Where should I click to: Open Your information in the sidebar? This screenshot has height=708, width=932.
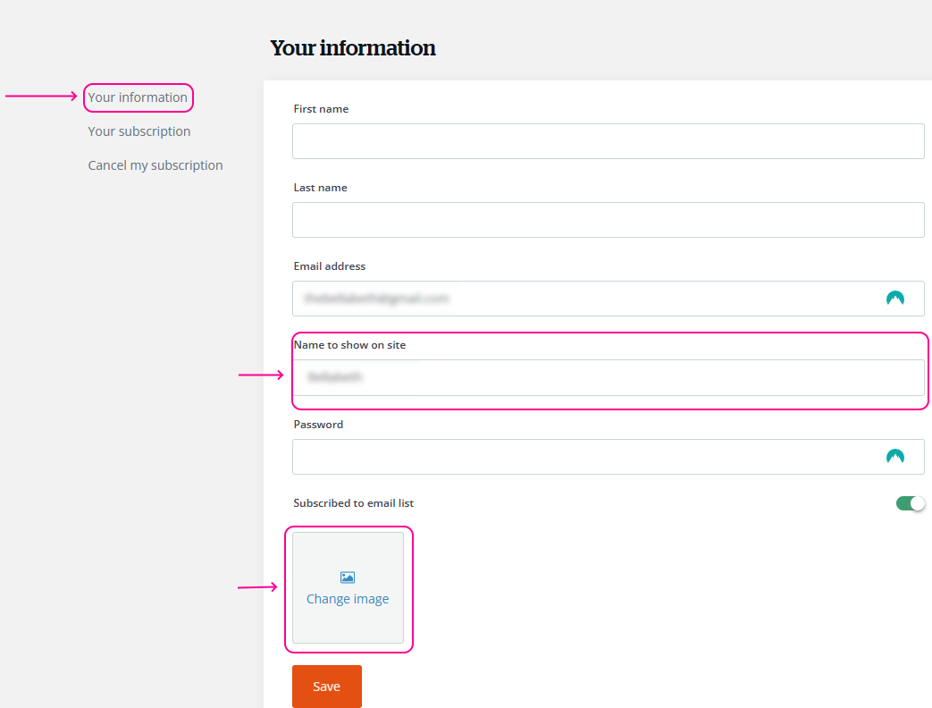click(x=138, y=97)
